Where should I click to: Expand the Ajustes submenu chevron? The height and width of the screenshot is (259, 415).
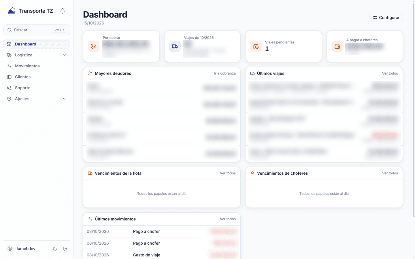(64, 99)
